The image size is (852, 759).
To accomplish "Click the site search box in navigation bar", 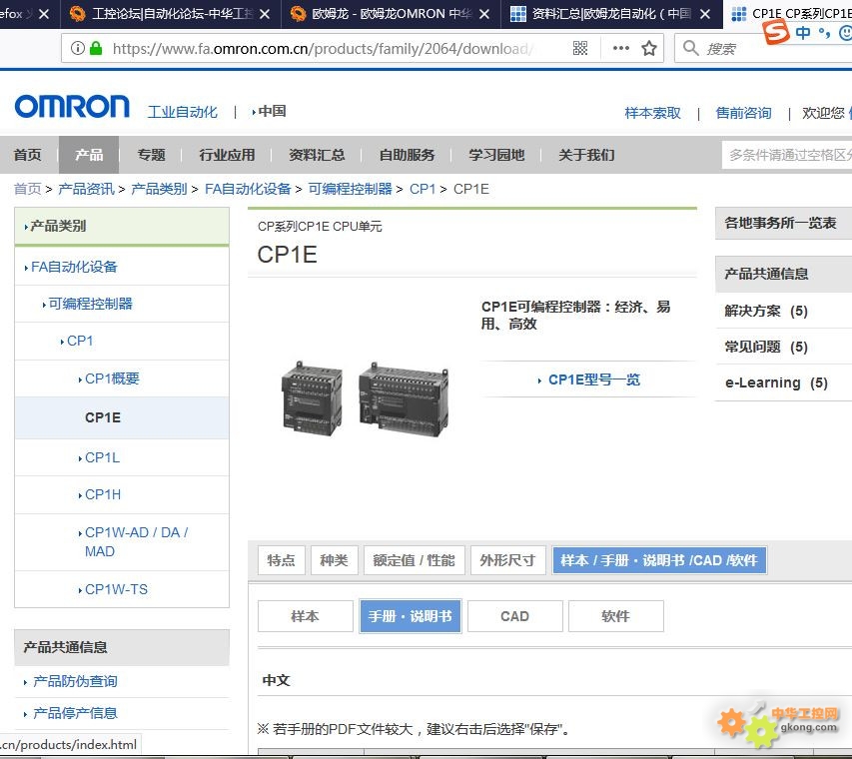I will point(787,155).
